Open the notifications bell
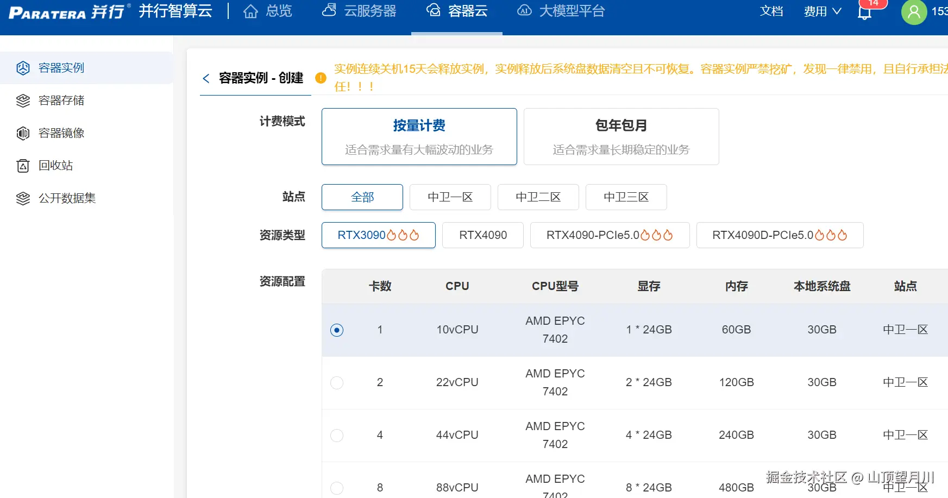This screenshot has width=948, height=498. (x=864, y=12)
